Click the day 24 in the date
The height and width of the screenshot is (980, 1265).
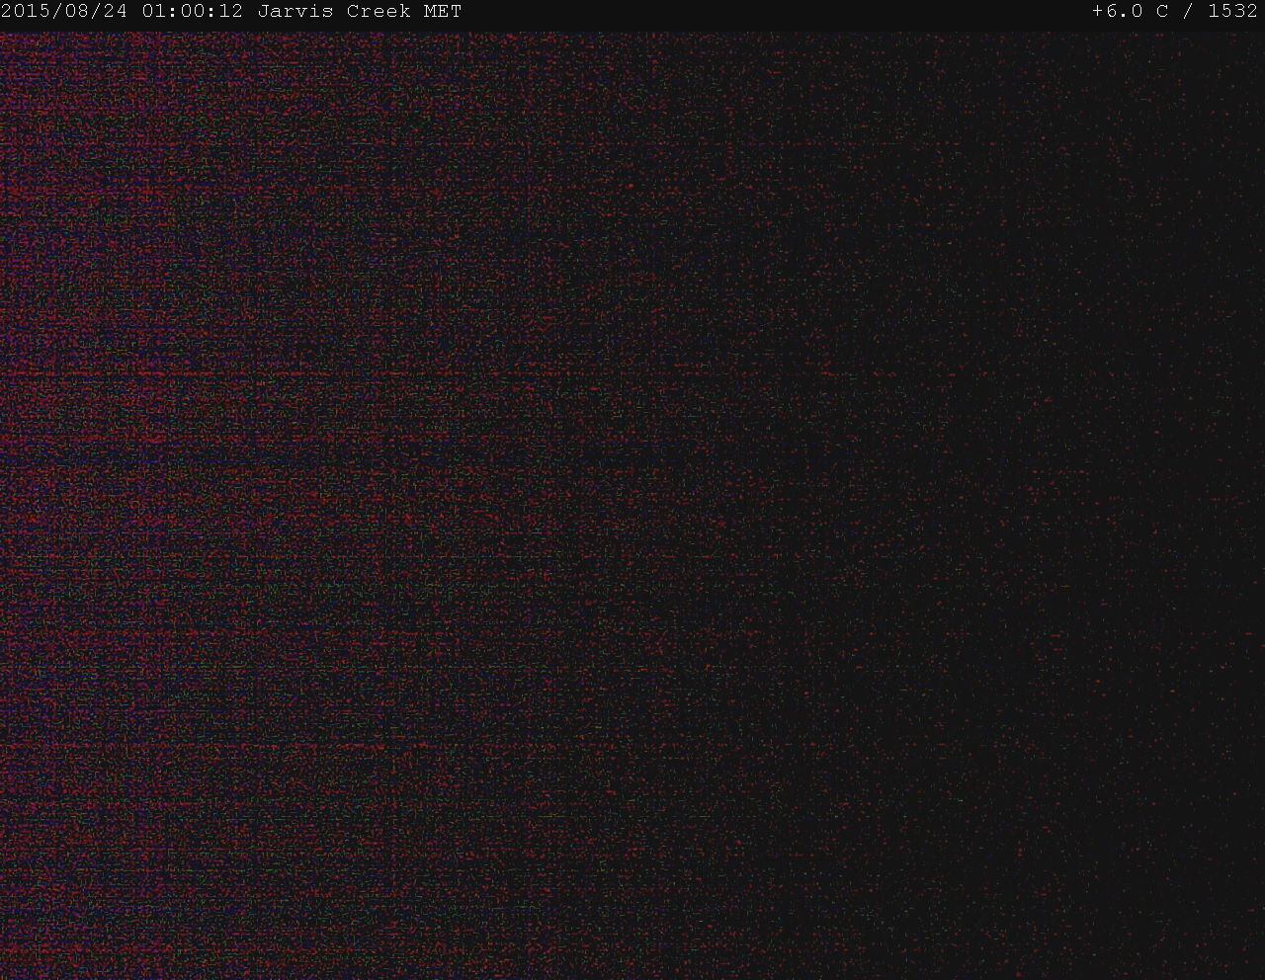point(117,12)
